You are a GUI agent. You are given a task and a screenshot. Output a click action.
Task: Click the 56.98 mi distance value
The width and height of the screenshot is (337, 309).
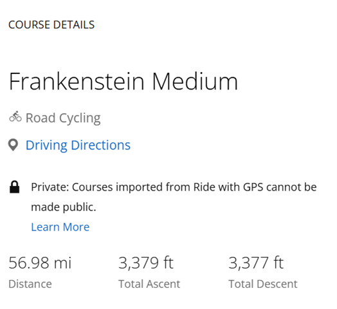pyautogui.click(x=40, y=263)
